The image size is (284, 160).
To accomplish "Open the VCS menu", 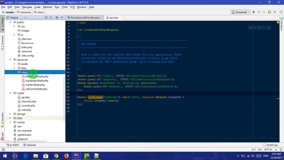I will [x=72, y=7].
